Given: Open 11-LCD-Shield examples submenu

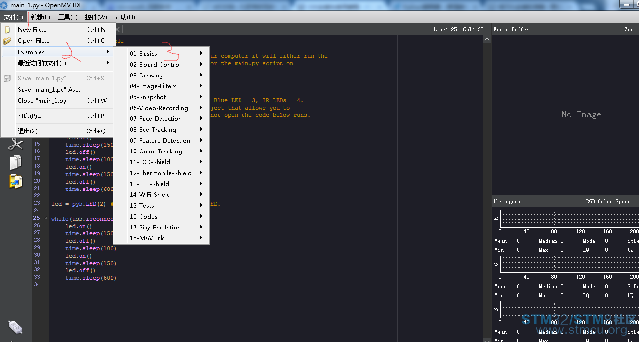Looking at the screenshot, I should click(161, 162).
